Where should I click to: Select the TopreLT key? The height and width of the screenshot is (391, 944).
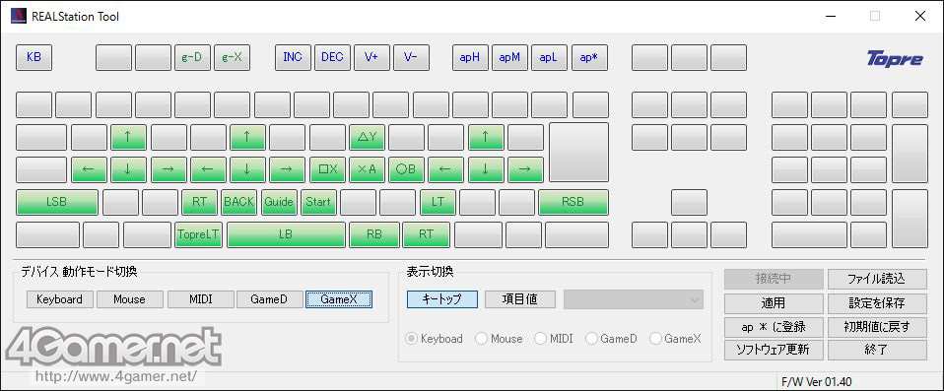point(199,234)
